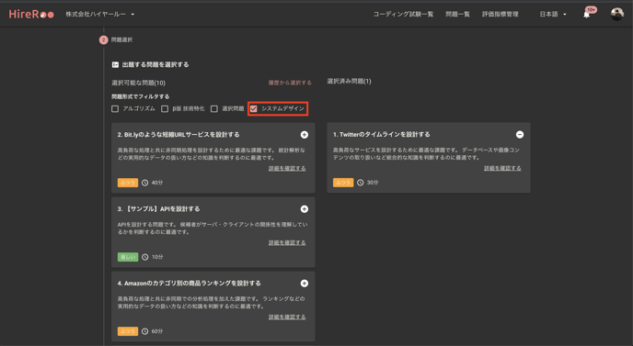This screenshot has height=346, width=633.
Task: Add the Bit.ly短縮URL question with plus icon
Action: point(305,135)
